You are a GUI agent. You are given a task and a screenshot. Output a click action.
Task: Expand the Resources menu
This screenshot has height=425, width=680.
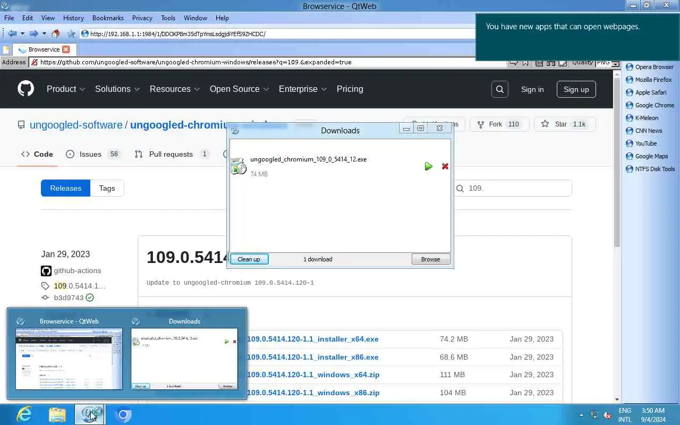click(x=175, y=89)
